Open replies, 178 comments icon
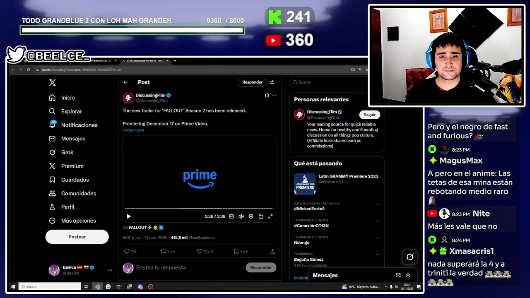Screen dimensions: 530x298 tap(130, 251)
